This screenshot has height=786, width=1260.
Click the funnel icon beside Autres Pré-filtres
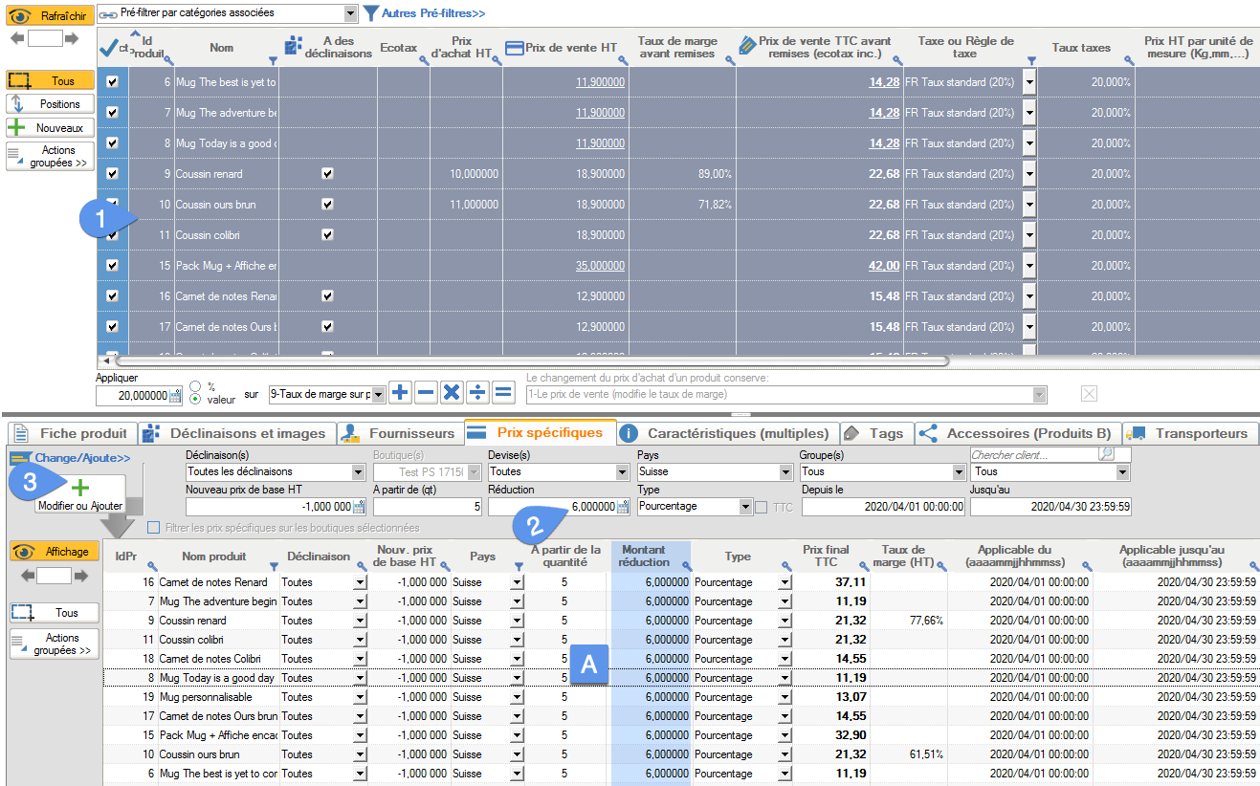pyautogui.click(x=371, y=13)
